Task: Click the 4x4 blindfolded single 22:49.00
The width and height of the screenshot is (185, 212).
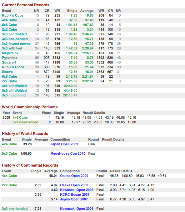Action: click(71, 86)
